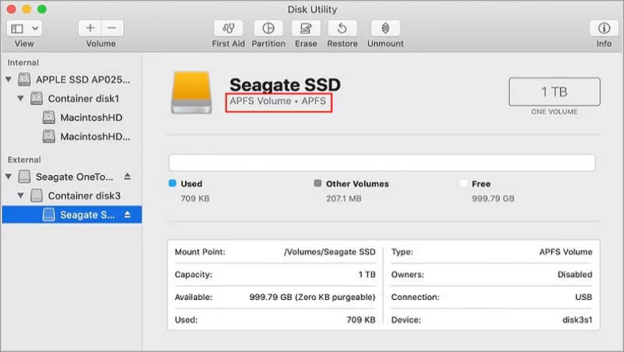
Task: Collapse the Container disk1 triangle
Action: (x=21, y=98)
